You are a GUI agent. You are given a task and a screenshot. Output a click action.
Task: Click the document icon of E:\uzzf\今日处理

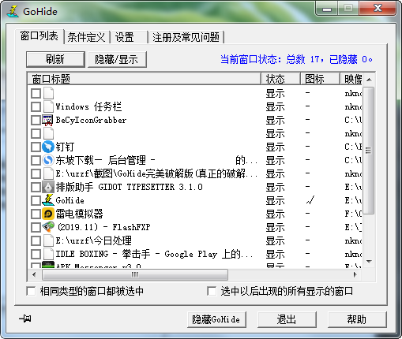coord(48,240)
